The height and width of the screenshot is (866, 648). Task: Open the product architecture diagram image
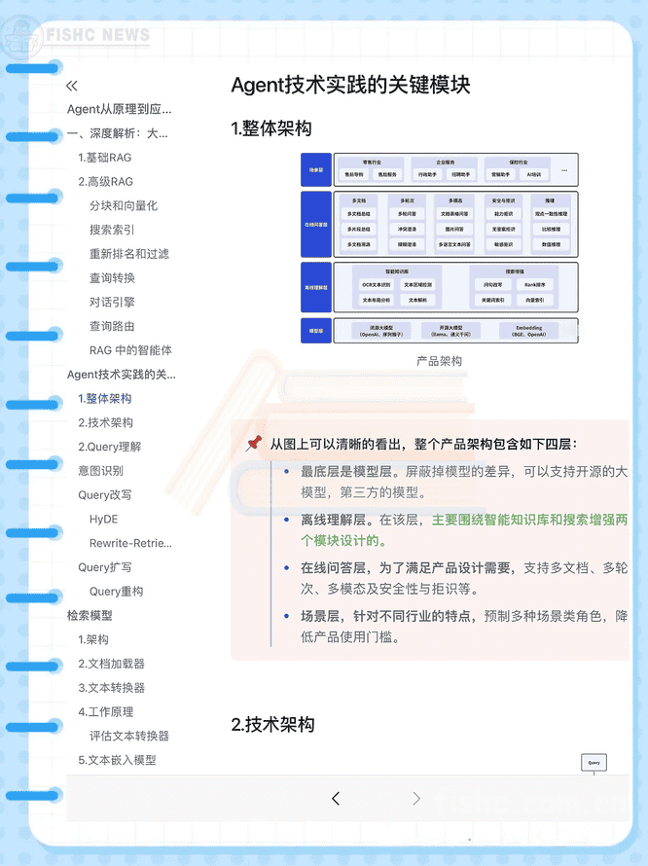(x=439, y=248)
